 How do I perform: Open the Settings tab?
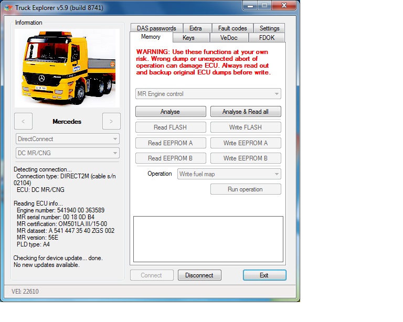point(269,28)
